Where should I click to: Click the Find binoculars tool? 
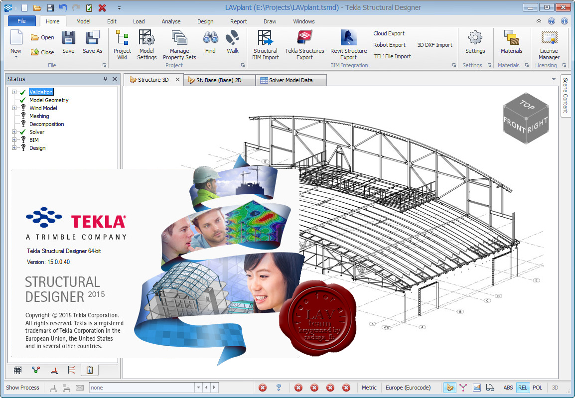[210, 42]
